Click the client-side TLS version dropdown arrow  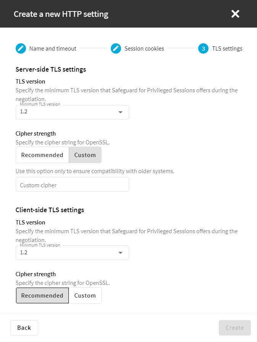[x=121, y=253]
